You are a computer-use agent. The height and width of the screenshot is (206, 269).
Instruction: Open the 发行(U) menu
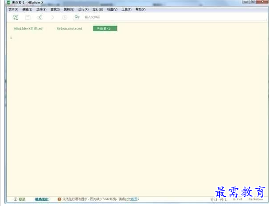click(98, 9)
